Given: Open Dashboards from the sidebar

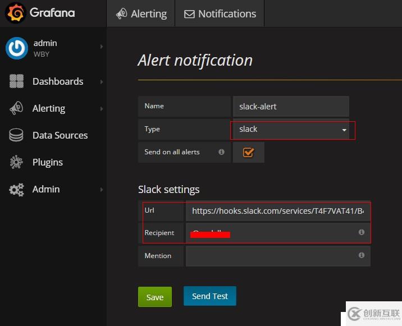Looking at the screenshot, I should point(58,81).
